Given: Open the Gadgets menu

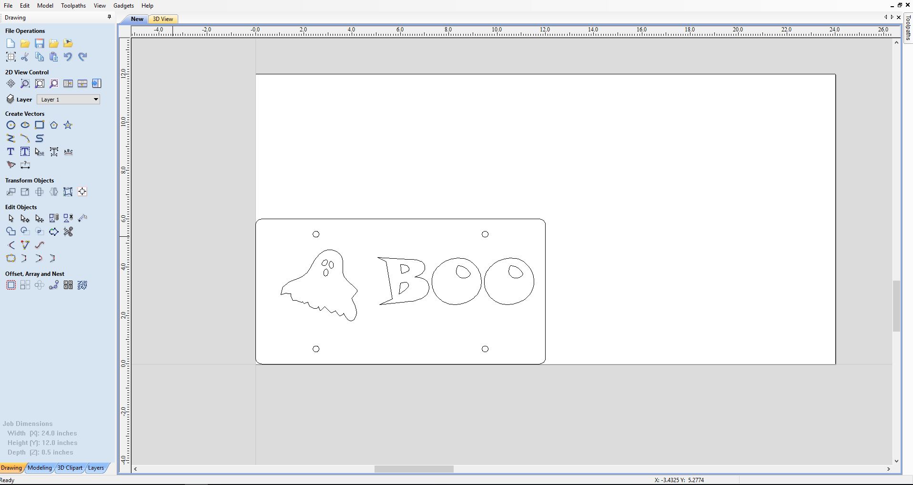Looking at the screenshot, I should (x=123, y=5).
